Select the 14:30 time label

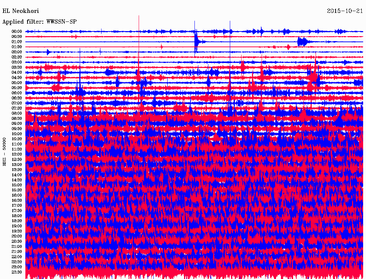17,180
